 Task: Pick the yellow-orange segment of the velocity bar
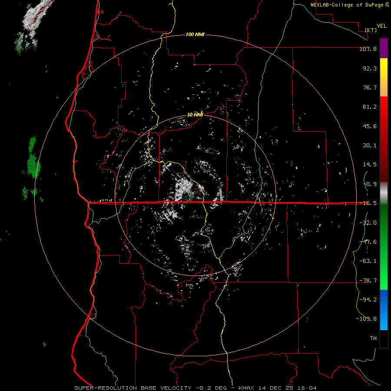[384, 77]
